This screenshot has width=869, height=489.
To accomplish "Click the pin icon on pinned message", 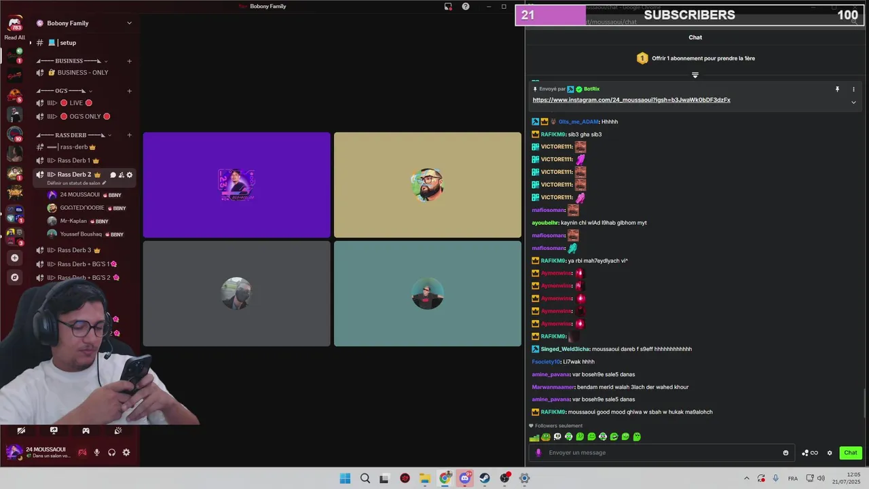I will click(x=837, y=89).
